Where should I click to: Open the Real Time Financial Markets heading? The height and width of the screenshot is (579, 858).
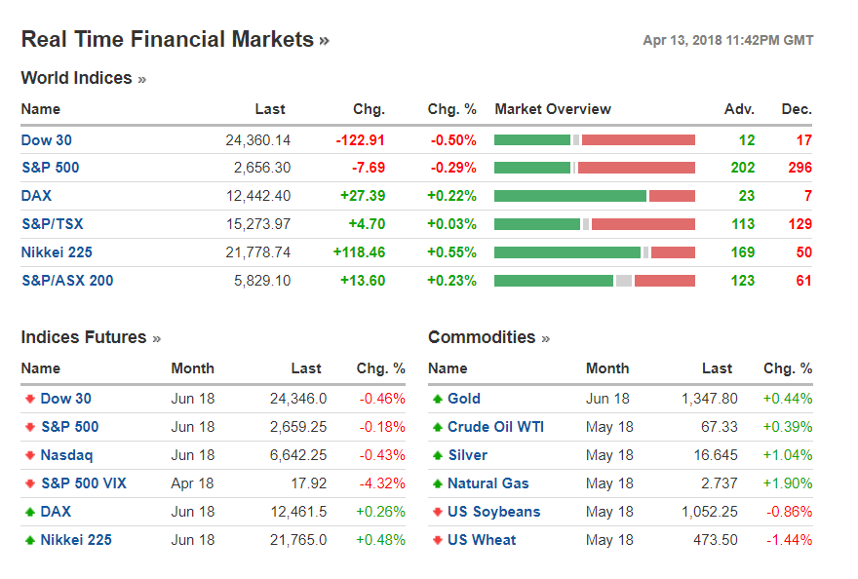167,40
